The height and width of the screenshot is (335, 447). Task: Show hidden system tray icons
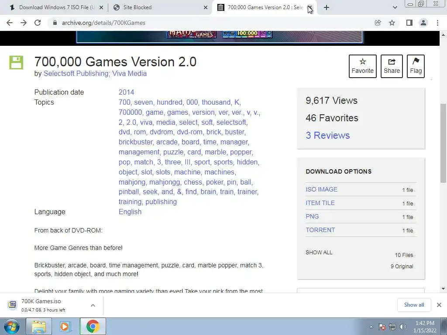click(x=371, y=327)
